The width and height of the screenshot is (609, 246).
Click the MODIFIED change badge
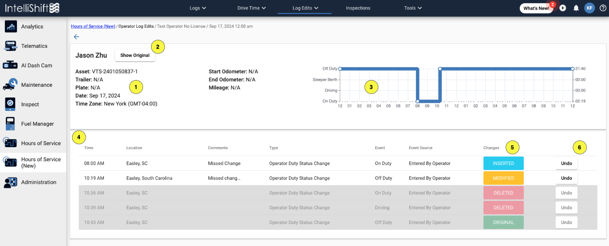[x=503, y=178]
